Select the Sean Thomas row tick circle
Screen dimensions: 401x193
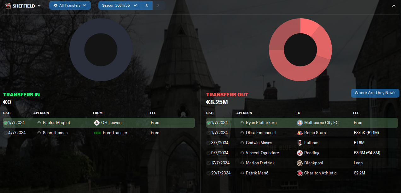pos(6,133)
